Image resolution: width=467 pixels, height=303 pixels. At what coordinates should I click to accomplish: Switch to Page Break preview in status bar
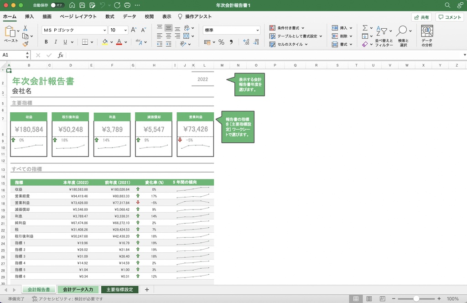pyautogui.click(x=383, y=298)
